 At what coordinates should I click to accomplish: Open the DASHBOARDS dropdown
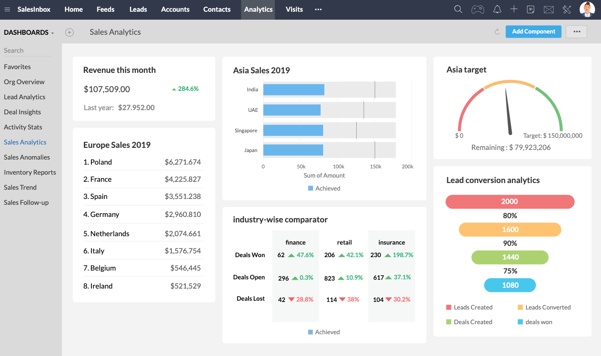coord(28,32)
